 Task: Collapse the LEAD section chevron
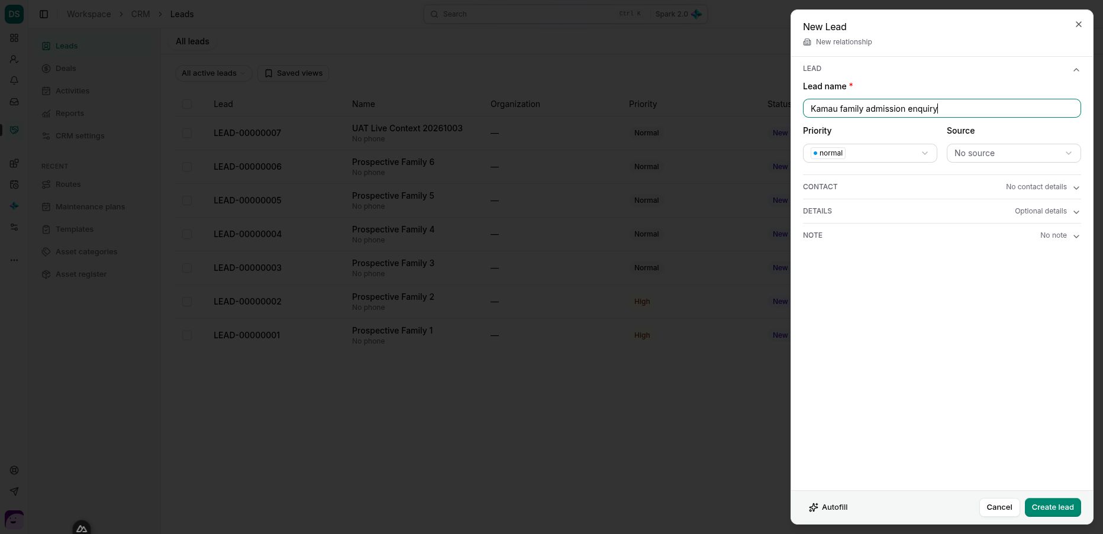tap(1076, 70)
